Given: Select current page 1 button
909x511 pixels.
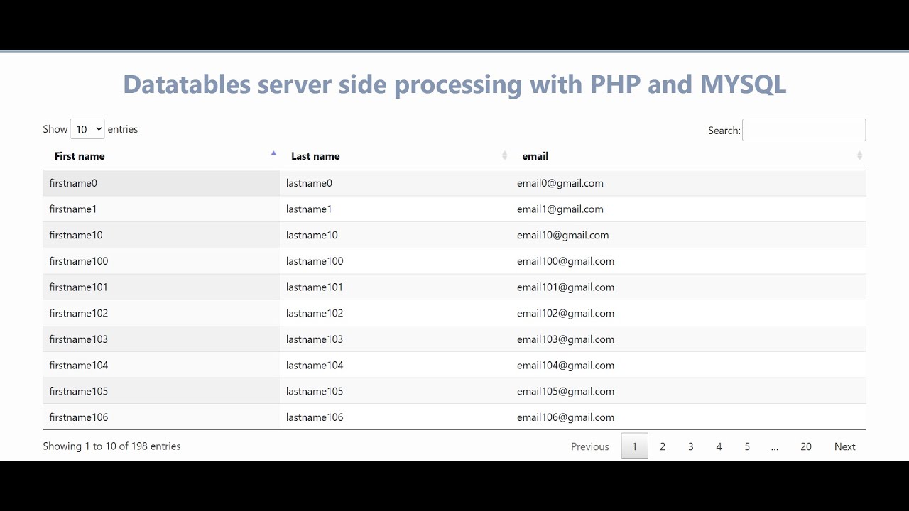Looking at the screenshot, I should [x=635, y=446].
